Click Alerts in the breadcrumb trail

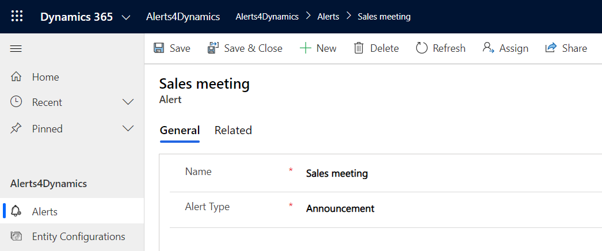point(328,17)
